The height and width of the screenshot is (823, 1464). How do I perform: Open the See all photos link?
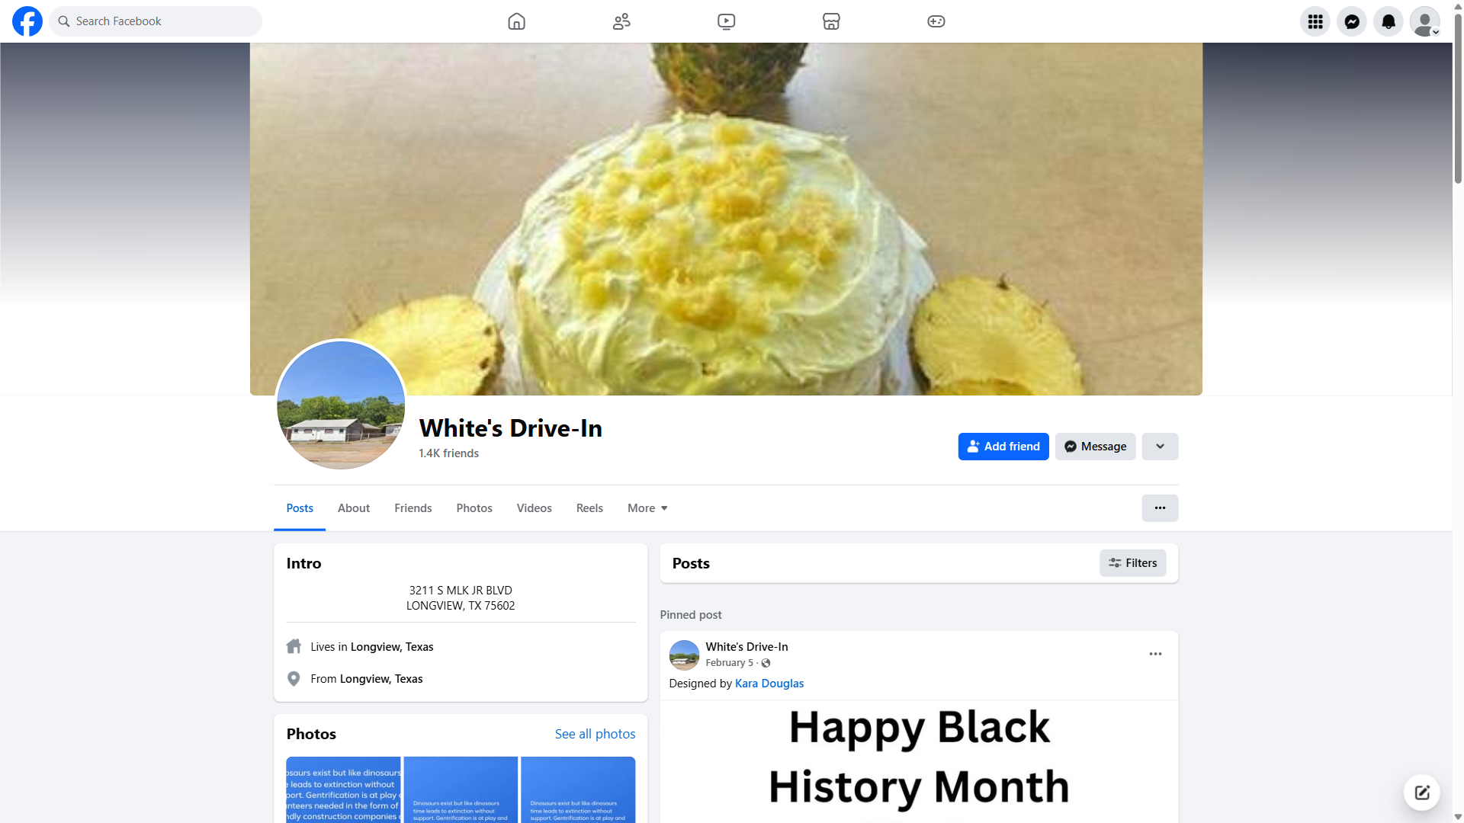coord(595,734)
